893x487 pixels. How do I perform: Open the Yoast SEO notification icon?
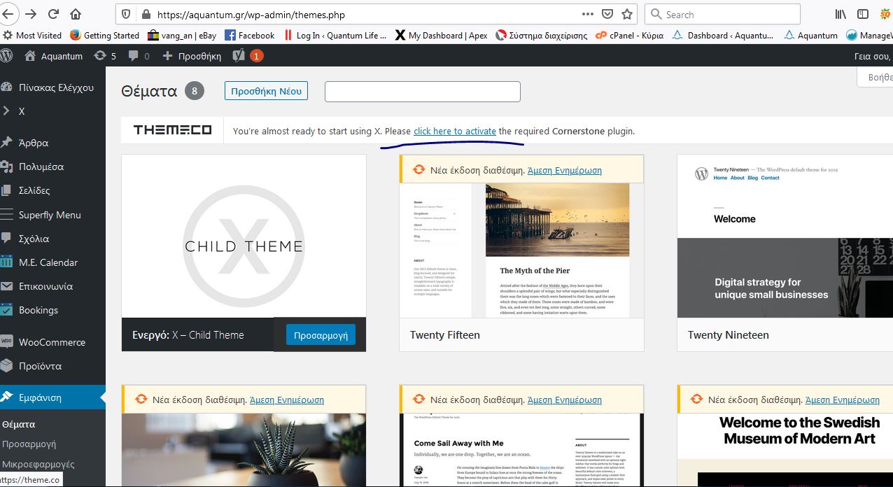[x=248, y=56]
